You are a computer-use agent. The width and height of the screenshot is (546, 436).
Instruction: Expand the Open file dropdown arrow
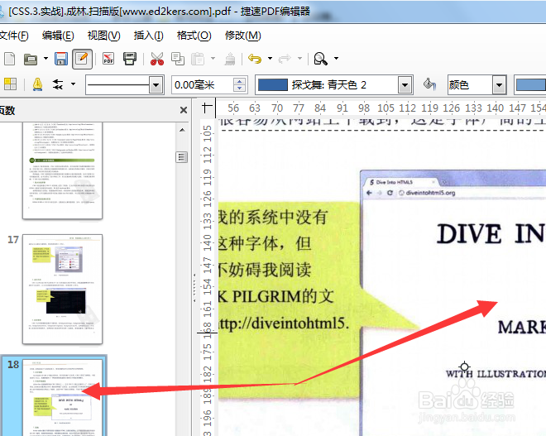tap(45, 59)
